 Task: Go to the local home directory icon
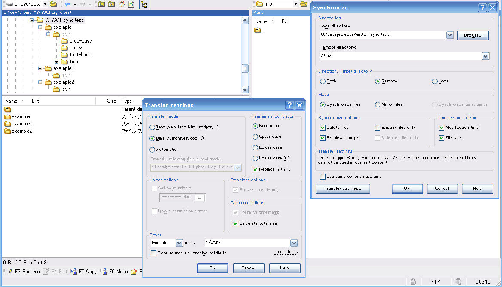pyautogui.click(x=122, y=4)
